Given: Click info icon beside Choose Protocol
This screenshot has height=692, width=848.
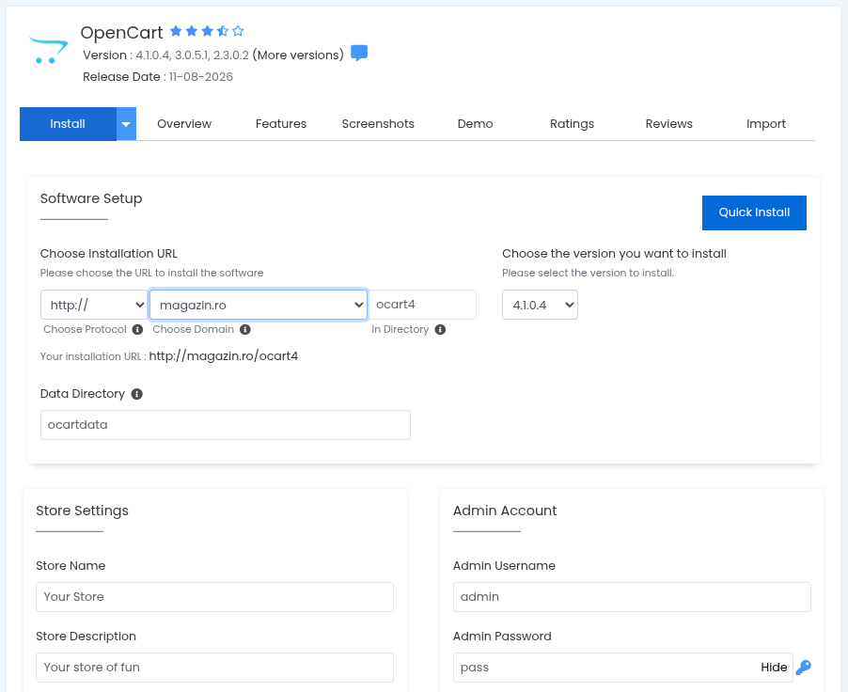Looking at the screenshot, I should [x=138, y=329].
